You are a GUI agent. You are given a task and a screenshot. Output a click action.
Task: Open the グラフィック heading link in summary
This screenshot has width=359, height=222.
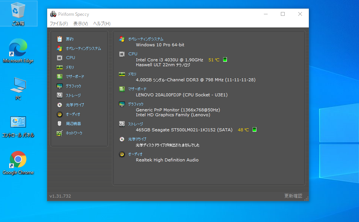click(x=136, y=104)
